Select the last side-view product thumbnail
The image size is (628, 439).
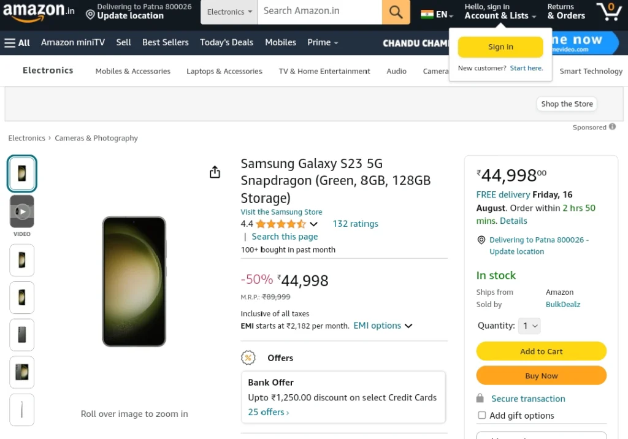[x=22, y=410]
